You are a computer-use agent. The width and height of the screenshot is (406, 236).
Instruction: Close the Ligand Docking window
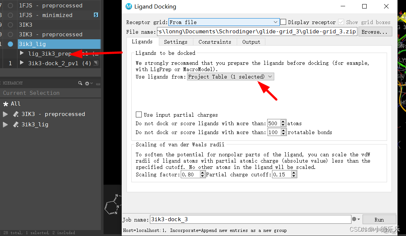(386, 6)
